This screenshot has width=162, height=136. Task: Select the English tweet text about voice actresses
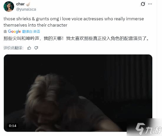pyautogui.click(x=74, y=22)
